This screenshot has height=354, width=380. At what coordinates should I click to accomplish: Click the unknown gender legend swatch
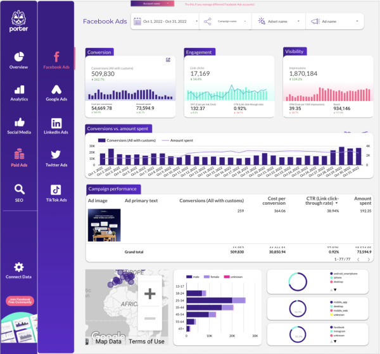point(227,277)
